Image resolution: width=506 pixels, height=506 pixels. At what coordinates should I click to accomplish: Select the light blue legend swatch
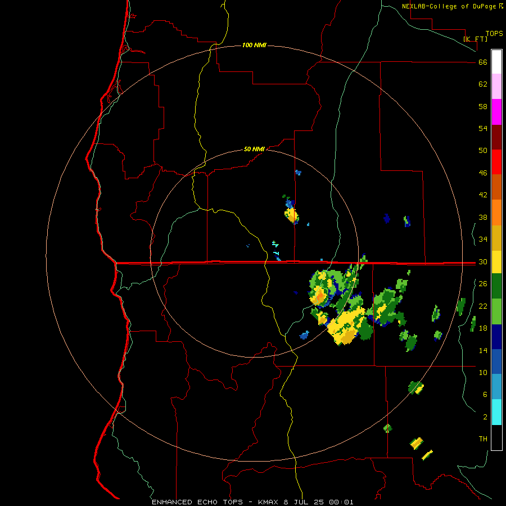(x=496, y=387)
